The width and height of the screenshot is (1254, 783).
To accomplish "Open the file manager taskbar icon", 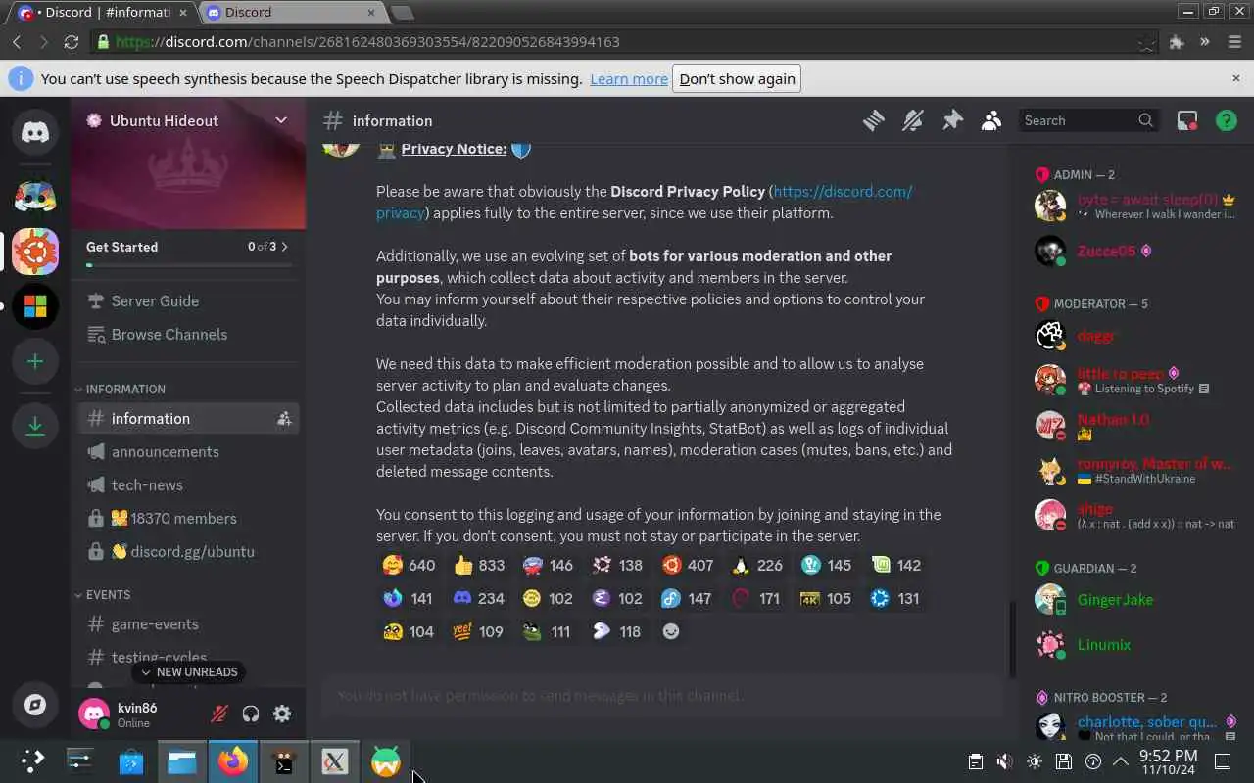I will click(182, 761).
